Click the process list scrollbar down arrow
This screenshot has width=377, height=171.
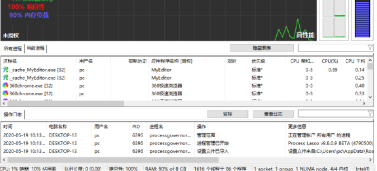pyautogui.click(x=371, y=97)
